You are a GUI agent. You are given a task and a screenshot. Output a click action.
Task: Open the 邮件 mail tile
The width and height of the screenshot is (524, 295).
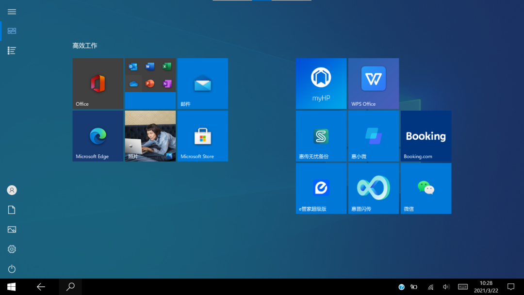pos(203,83)
